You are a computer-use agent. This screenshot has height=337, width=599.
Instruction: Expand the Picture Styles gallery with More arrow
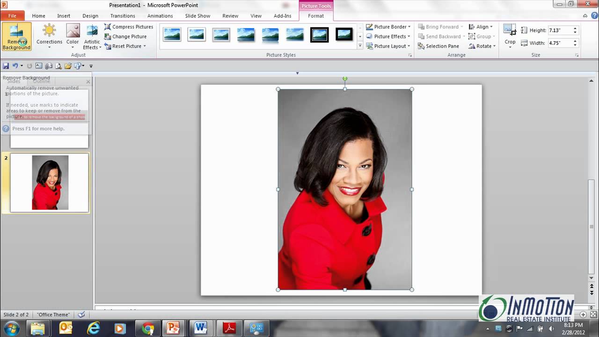pos(360,46)
